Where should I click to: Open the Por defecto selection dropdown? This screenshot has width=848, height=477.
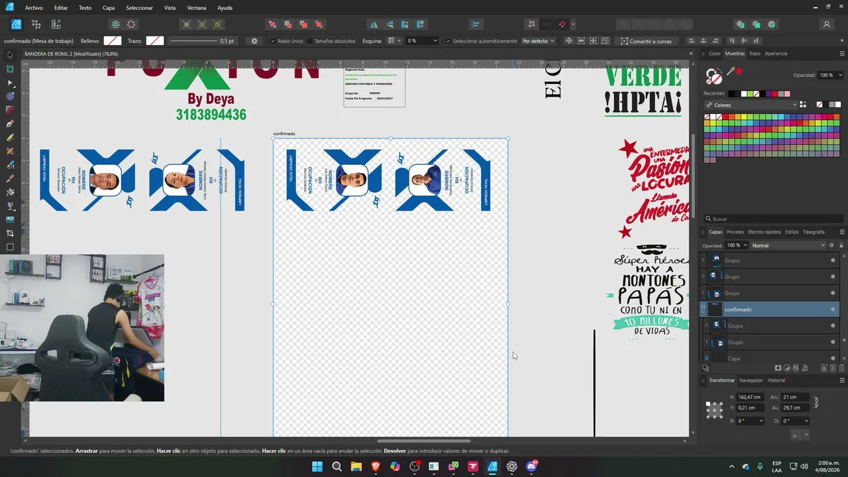click(x=539, y=41)
